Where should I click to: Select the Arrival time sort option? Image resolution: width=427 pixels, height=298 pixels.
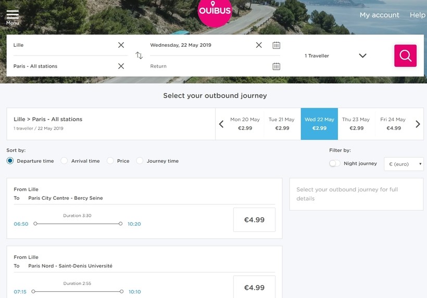(65, 161)
